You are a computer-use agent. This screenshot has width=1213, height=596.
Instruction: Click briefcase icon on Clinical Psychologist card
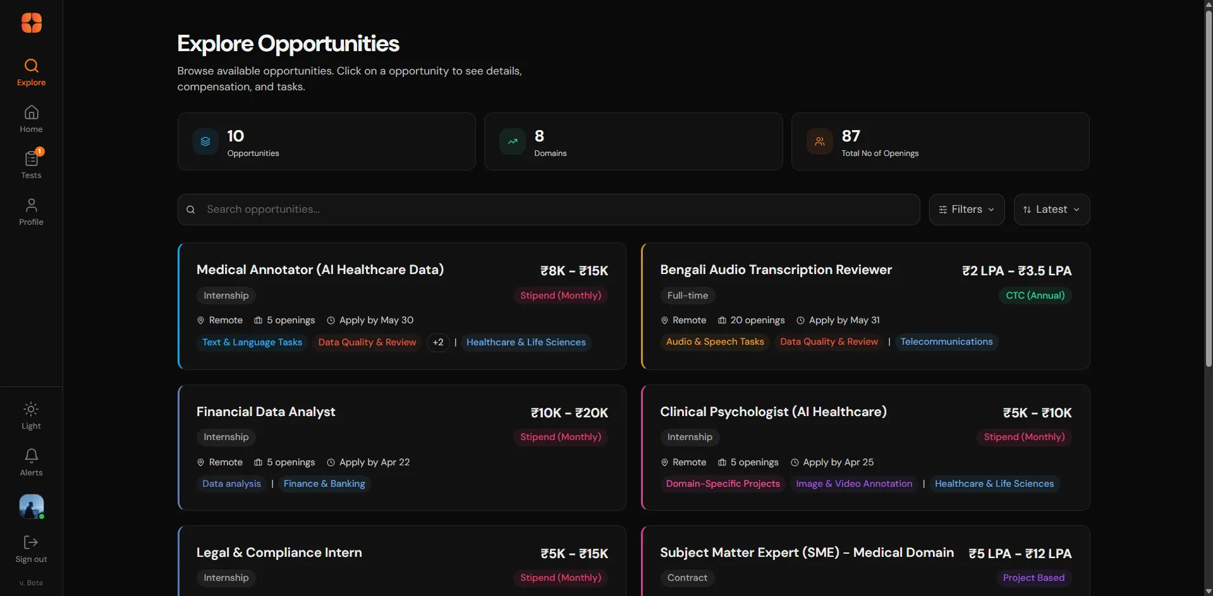[722, 463]
